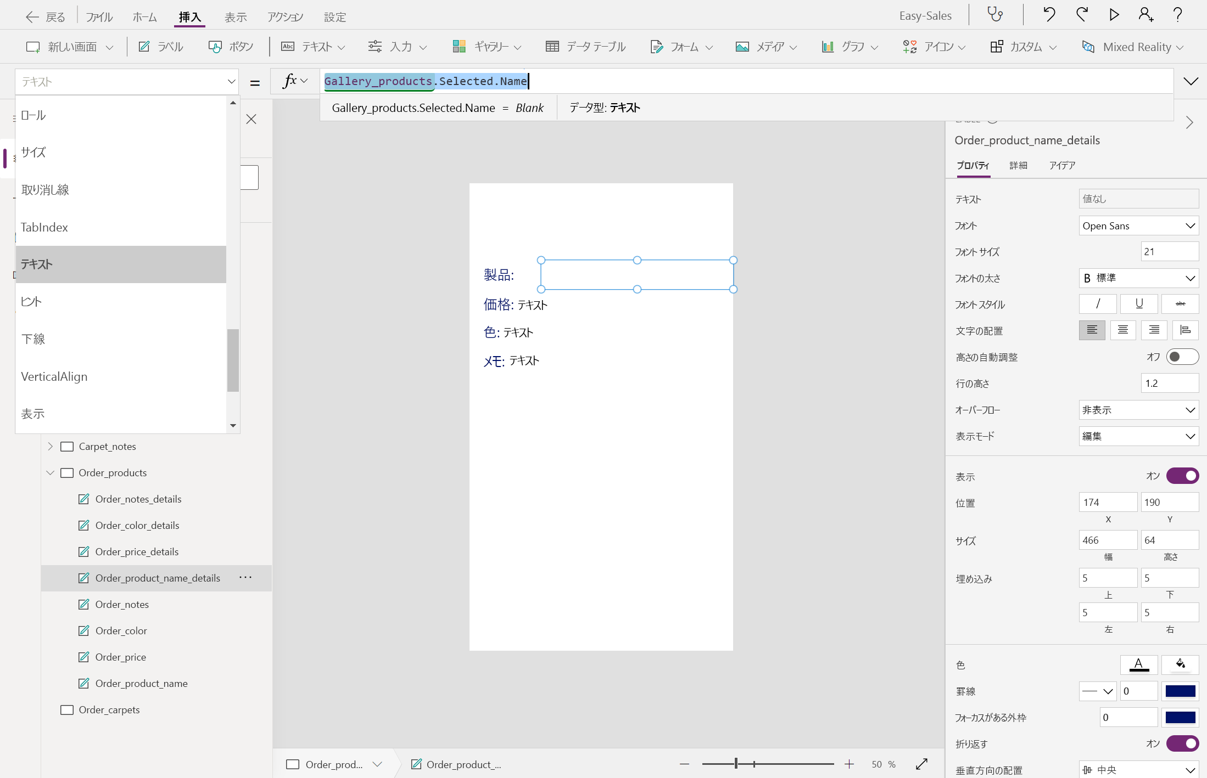The height and width of the screenshot is (778, 1207).
Task: Open the 入力 controls dropdown
Action: tap(398, 47)
